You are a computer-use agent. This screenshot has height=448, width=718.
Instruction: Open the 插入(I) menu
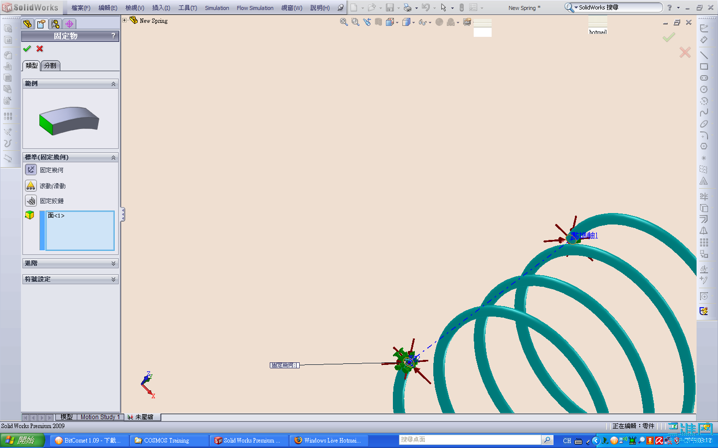(161, 8)
